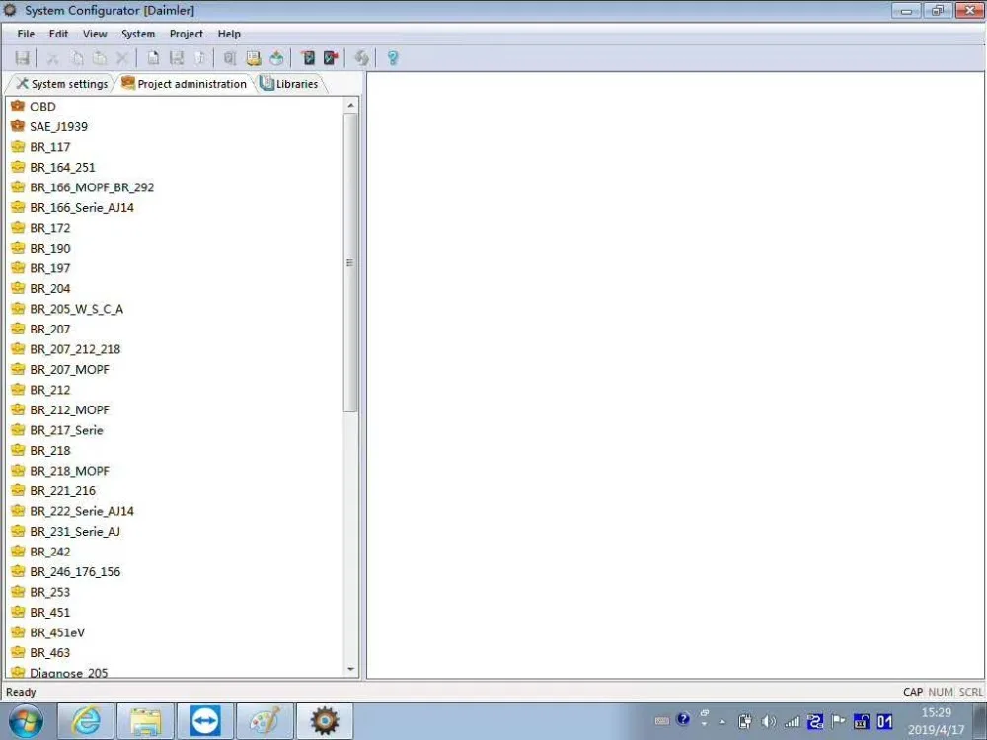The image size is (987, 740).
Task: Click the orange SAE_J1939 project icon
Action: 18,126
